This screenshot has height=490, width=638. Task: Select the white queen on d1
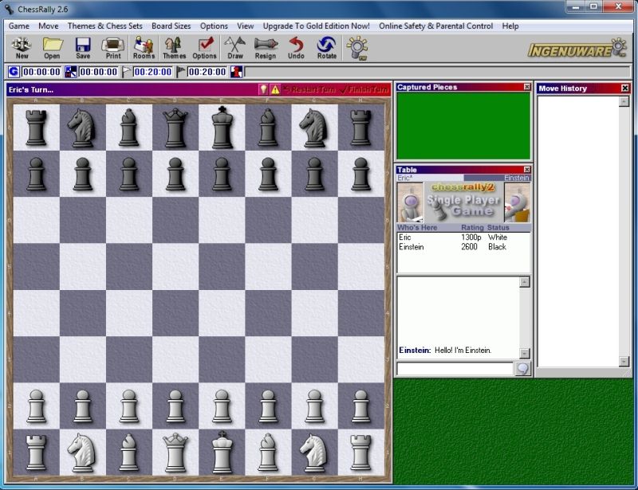175,453
